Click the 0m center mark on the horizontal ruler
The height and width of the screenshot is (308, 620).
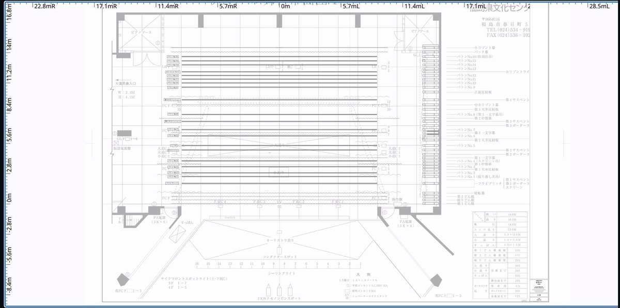pyautogui.click(x=285, y=7)
